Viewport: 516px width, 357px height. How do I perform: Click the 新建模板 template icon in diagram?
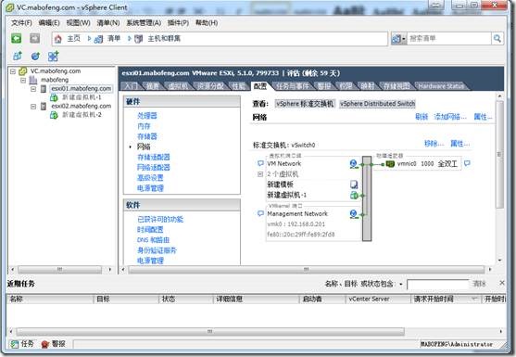pos(354,185)
